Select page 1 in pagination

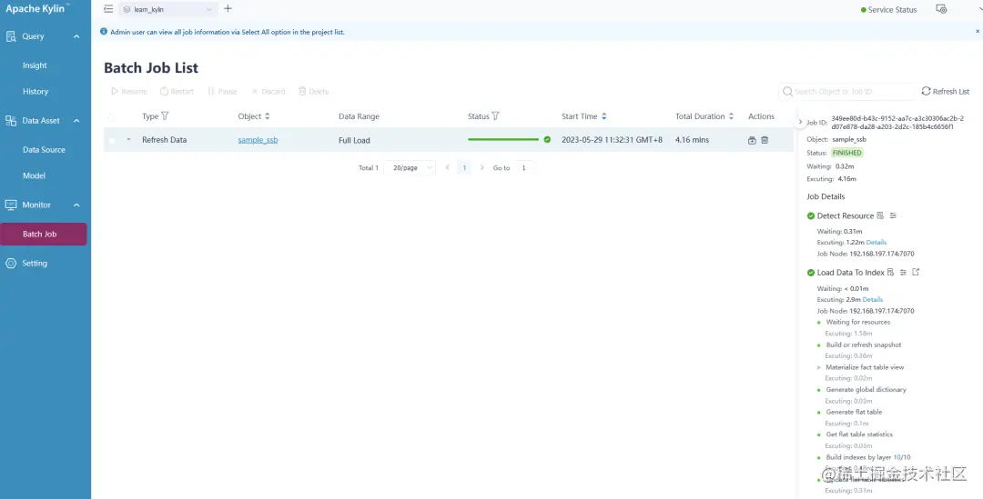click(464, 168)
